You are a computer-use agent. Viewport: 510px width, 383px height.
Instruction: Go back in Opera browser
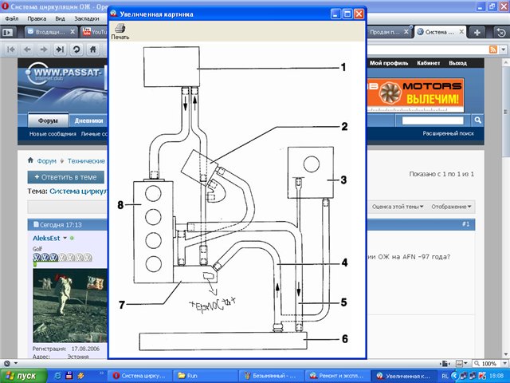[27, 49]
